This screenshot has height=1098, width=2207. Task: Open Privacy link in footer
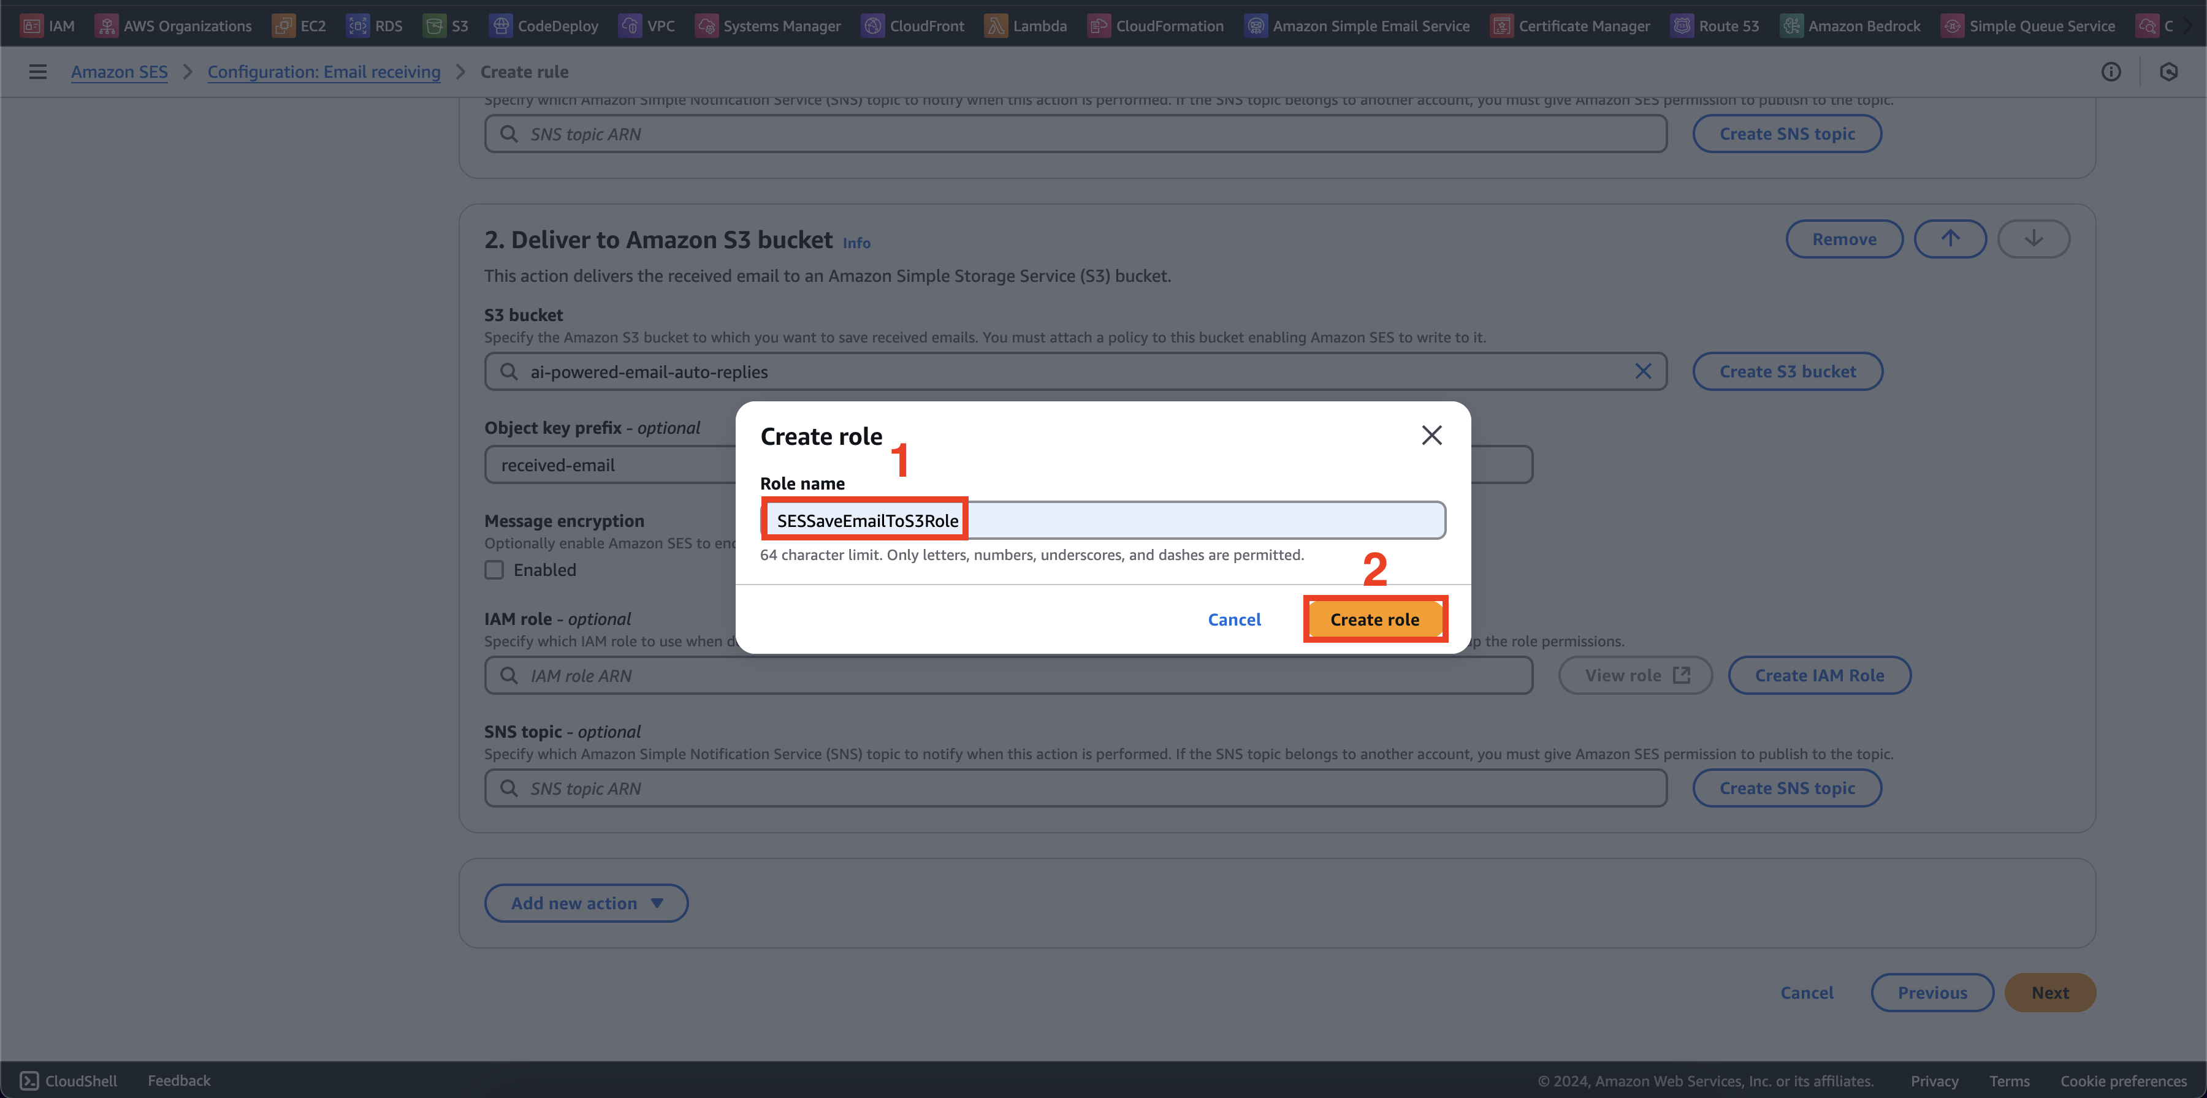[1935, 1081]
